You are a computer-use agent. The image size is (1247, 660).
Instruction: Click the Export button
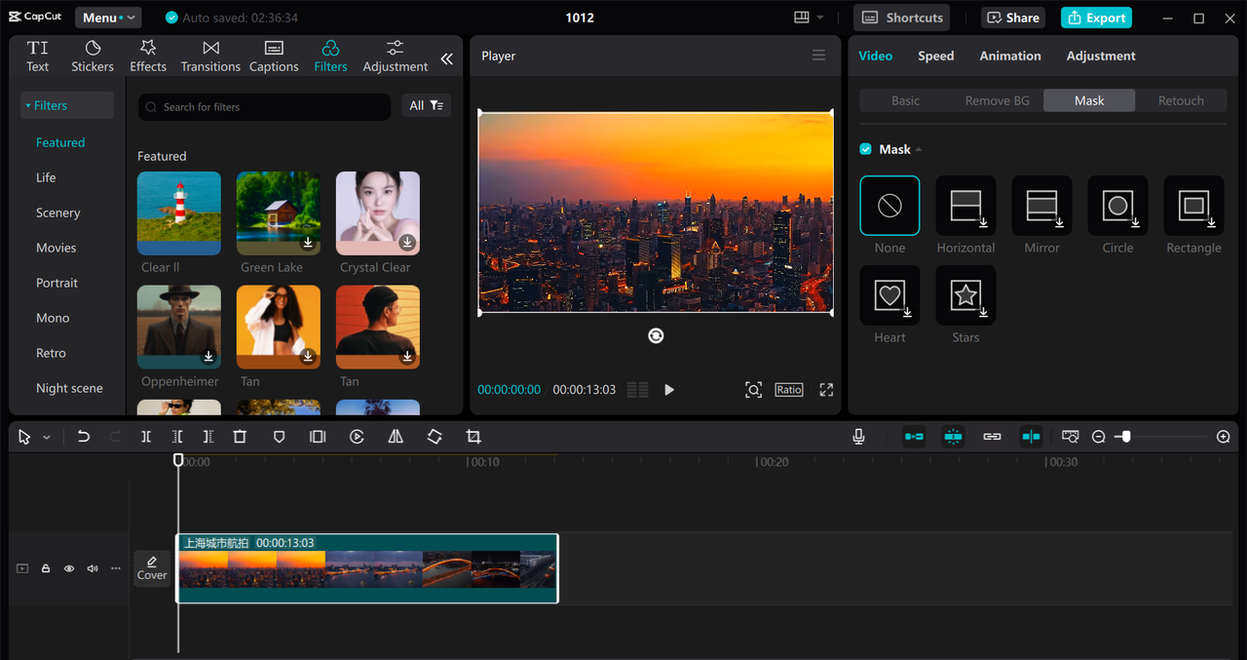pos(1097,18)
